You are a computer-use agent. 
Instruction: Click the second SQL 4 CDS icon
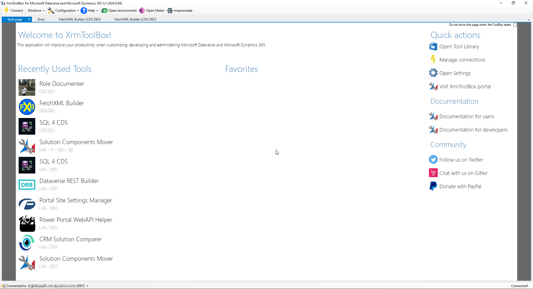(x=27, y=165)
